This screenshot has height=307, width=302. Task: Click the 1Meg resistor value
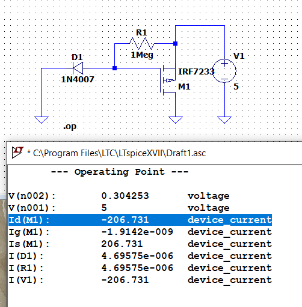coord(142,55)
